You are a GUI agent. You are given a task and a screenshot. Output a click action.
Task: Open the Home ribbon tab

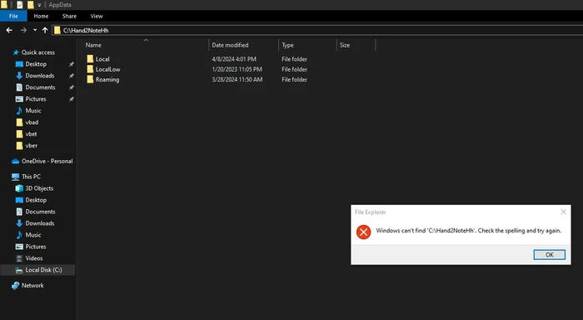click(41, 16)
